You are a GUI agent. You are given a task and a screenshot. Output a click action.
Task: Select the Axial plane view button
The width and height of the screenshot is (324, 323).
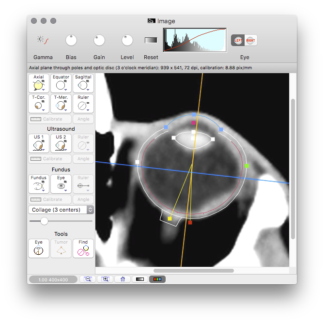(x=39, y=83)
